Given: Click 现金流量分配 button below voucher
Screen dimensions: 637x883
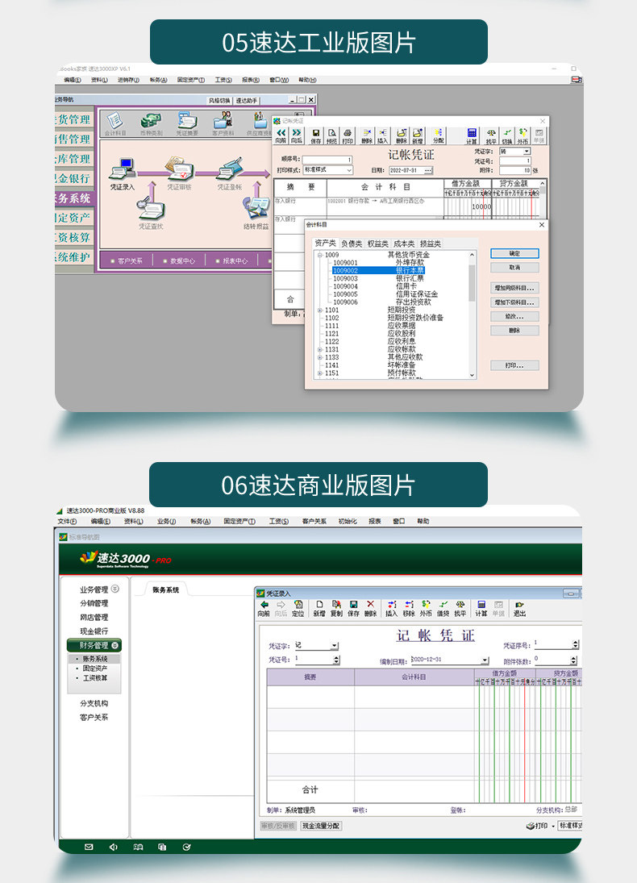Looking at the screenshot, I should 320,826.
